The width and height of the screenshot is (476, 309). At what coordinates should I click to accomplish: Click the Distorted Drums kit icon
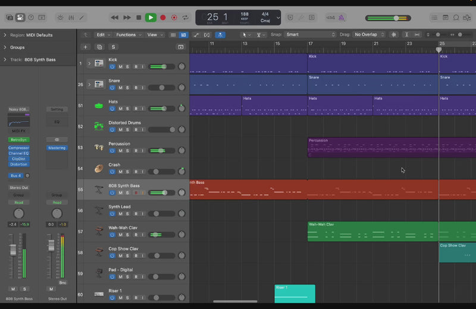point(98,127)
